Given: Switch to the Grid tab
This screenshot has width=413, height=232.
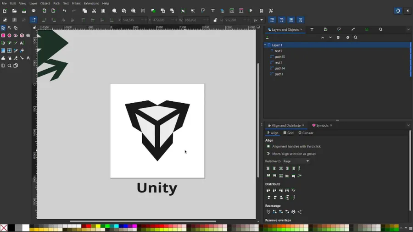Looking at the screenshot, I should (x=289, y=133).
